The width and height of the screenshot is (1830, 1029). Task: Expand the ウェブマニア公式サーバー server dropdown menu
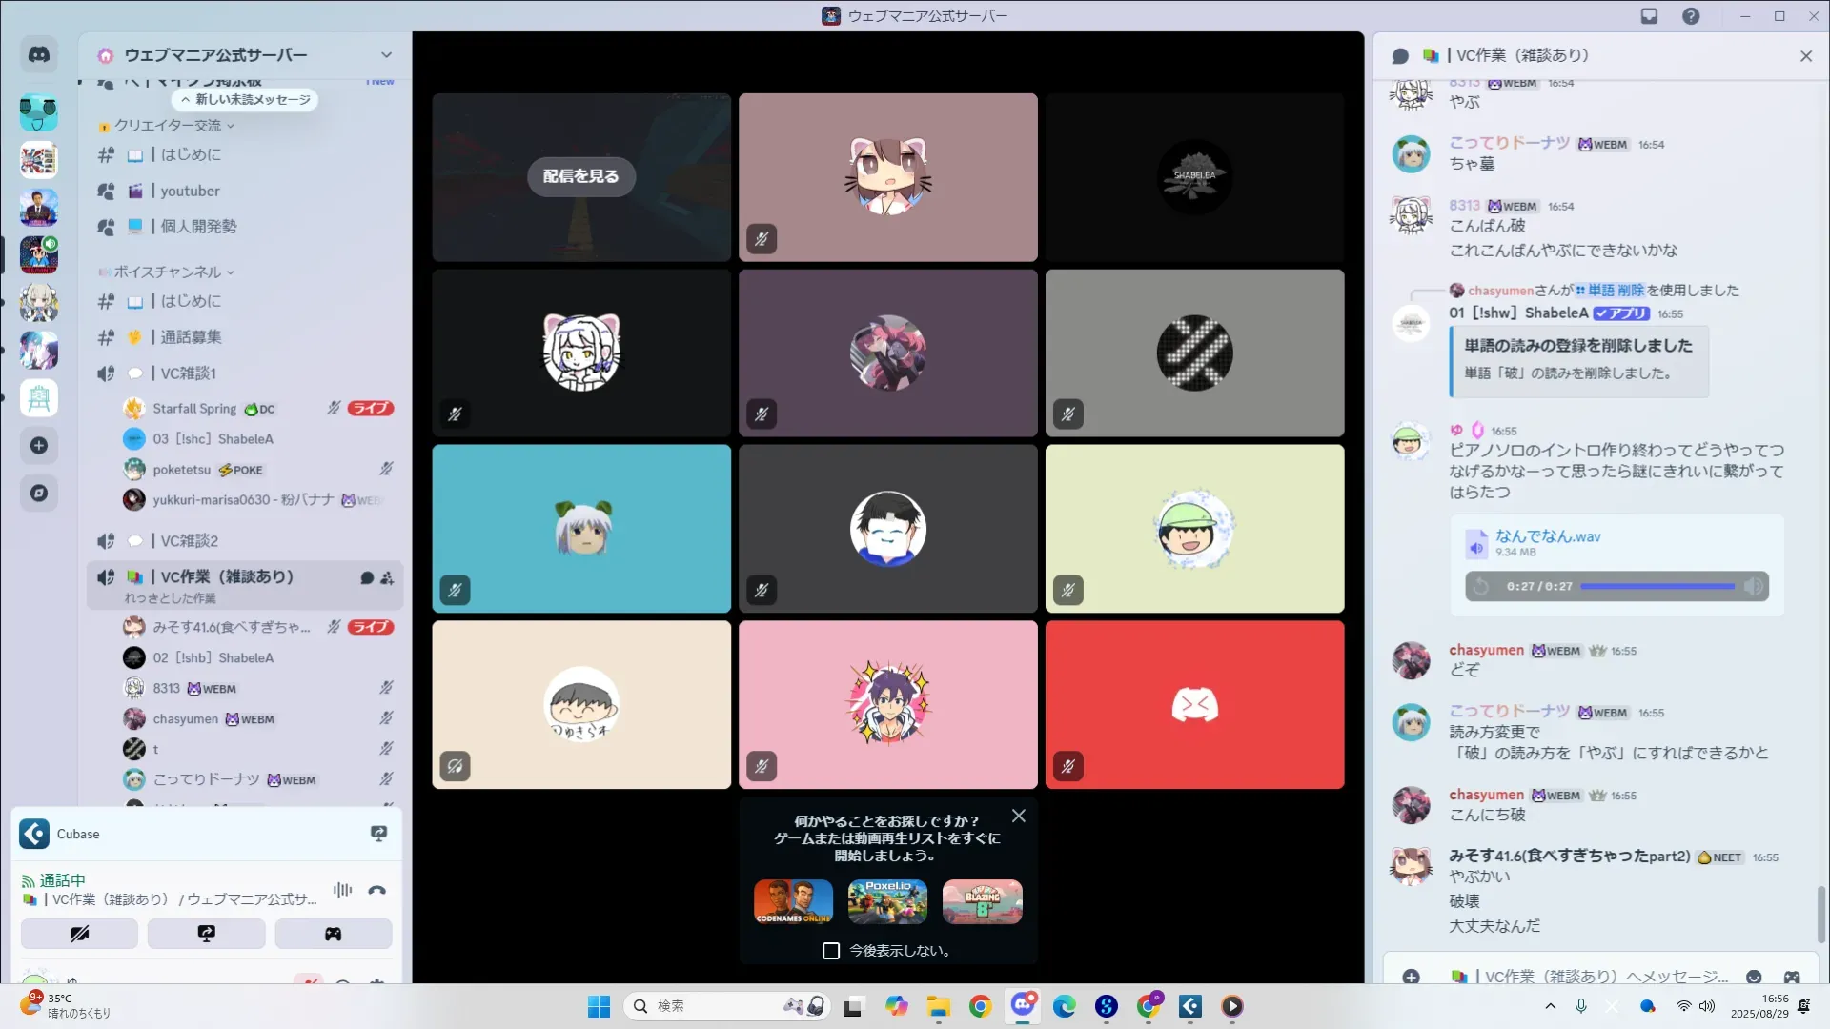tap(386, 55)
